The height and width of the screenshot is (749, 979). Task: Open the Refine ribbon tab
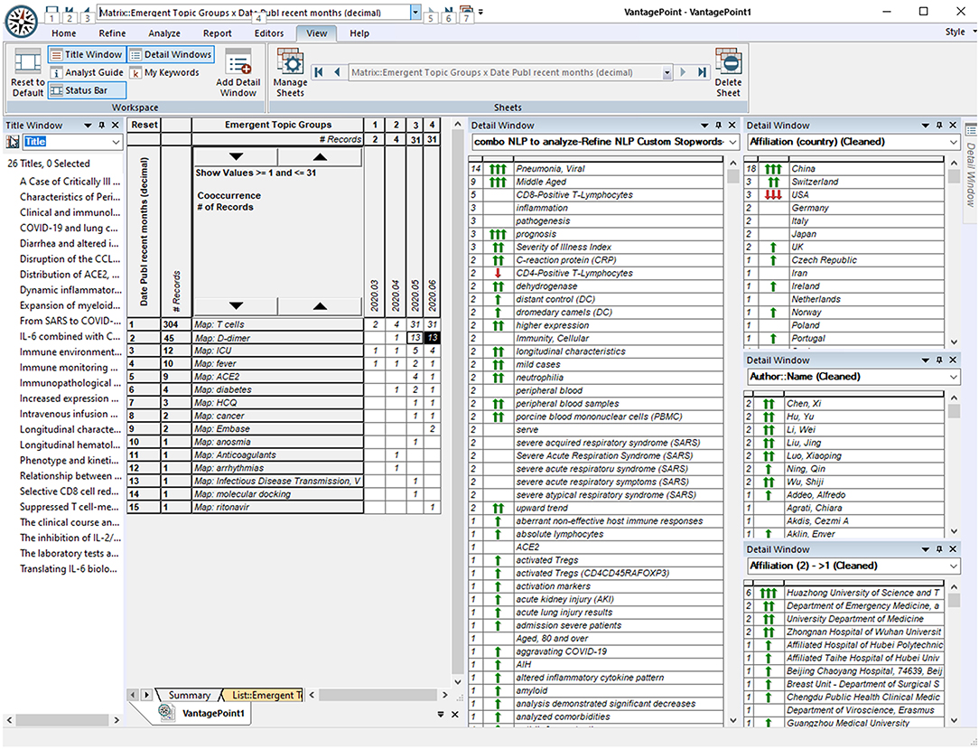point(112,33)
